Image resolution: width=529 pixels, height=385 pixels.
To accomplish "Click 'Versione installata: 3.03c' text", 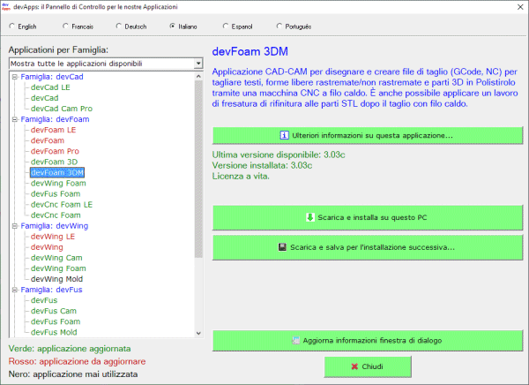I will pyautogui.click(x=262, y=166).
